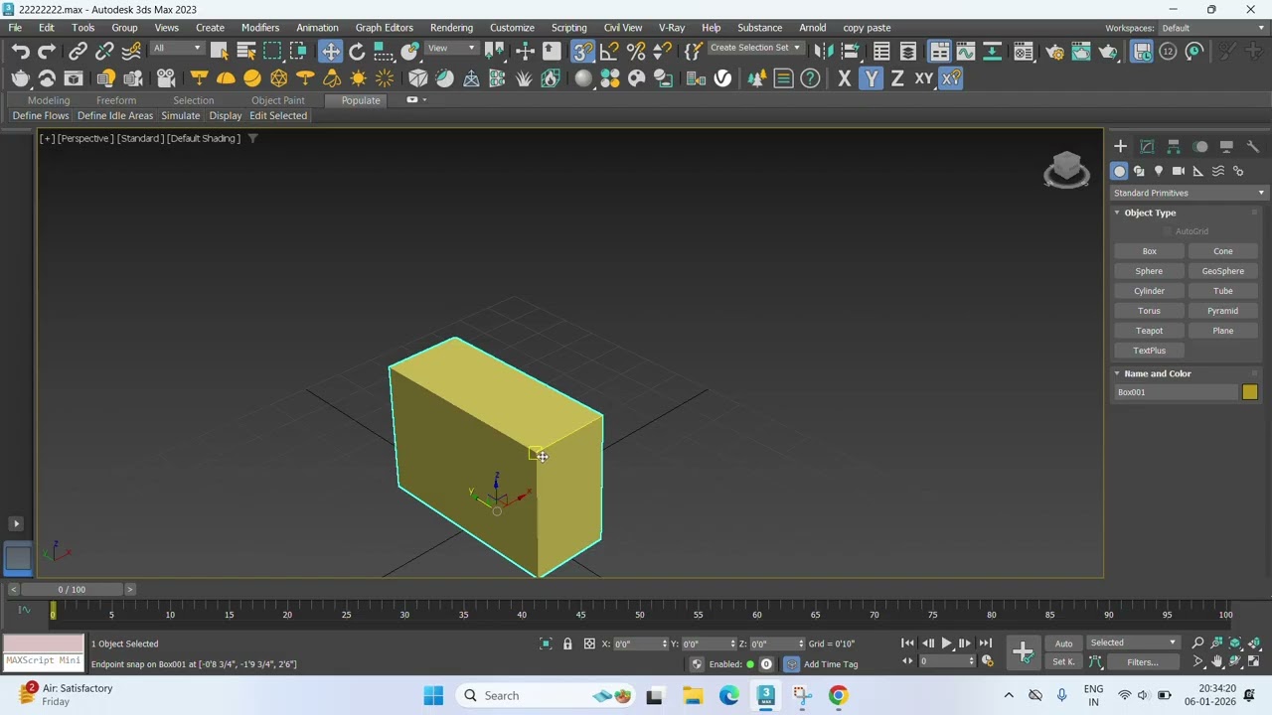Click the Zoom magnifier viewport control

(x=1197, y=643)
